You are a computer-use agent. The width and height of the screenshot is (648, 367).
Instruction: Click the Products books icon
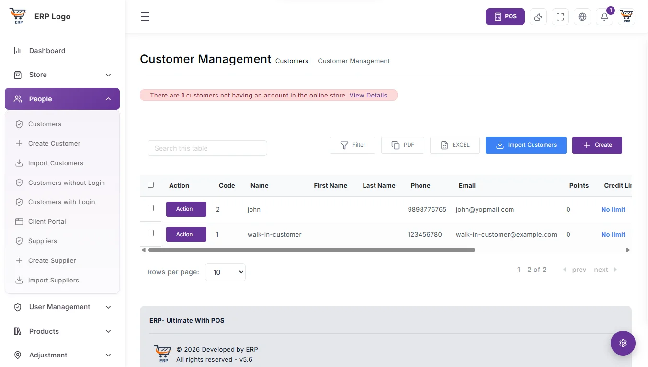coord(18,331)
